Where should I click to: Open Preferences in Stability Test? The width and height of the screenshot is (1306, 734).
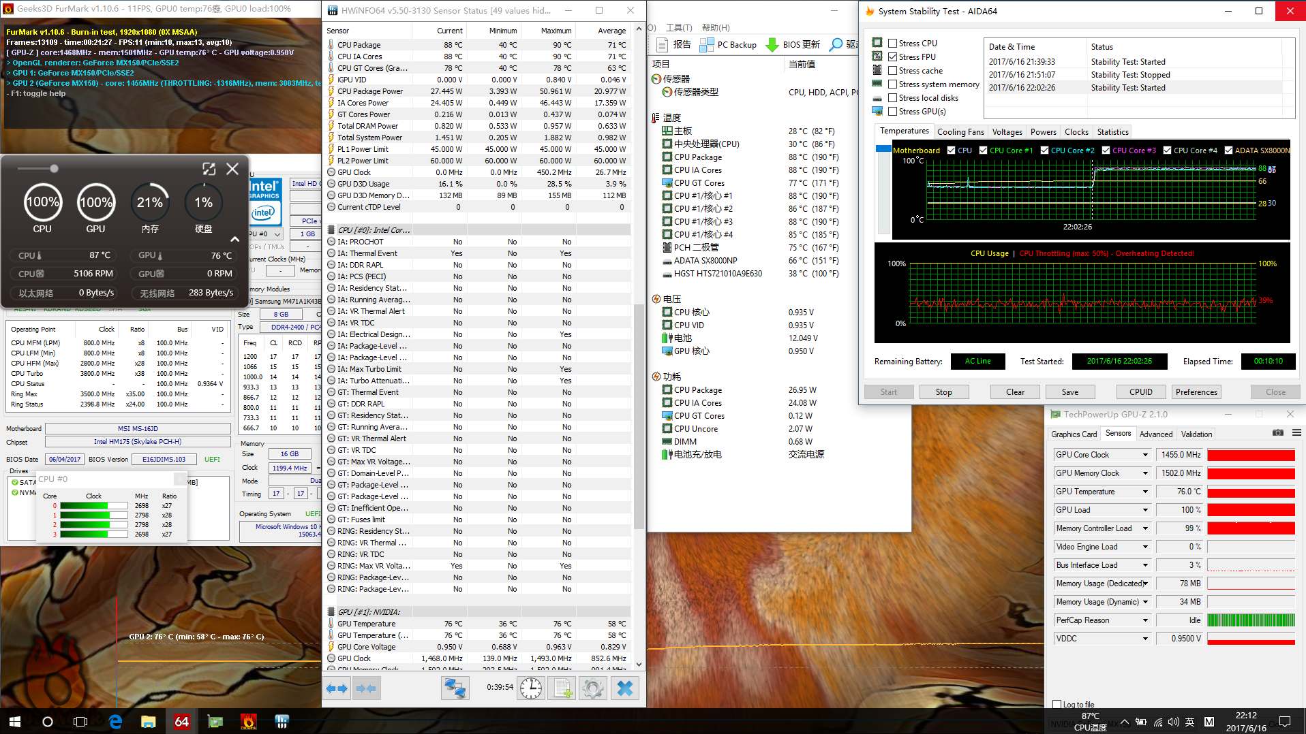[1196, 392]
